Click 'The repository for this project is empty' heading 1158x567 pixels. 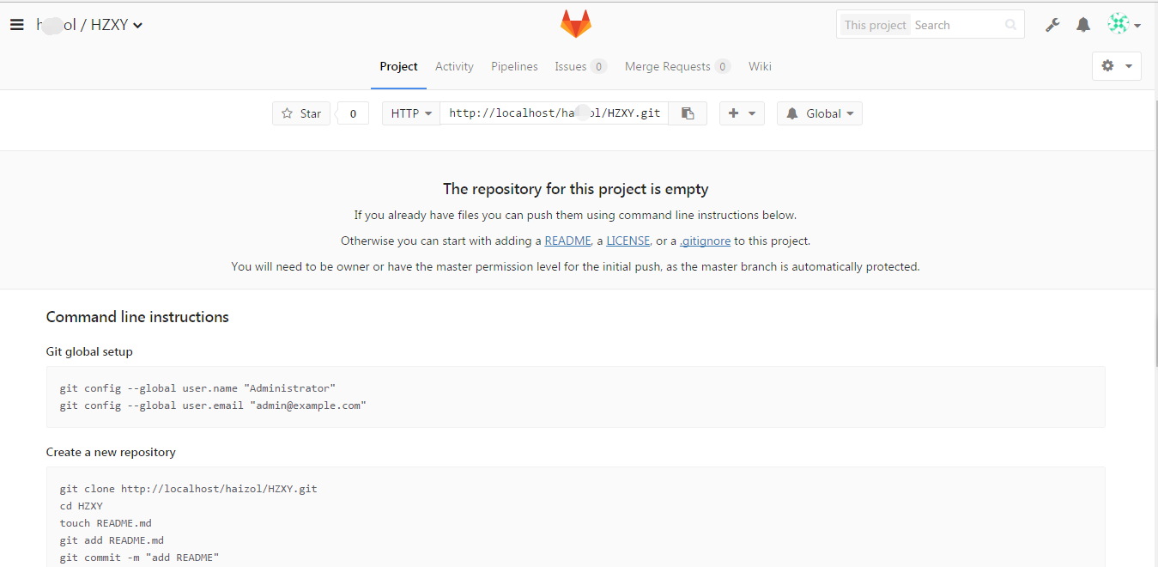576,189
